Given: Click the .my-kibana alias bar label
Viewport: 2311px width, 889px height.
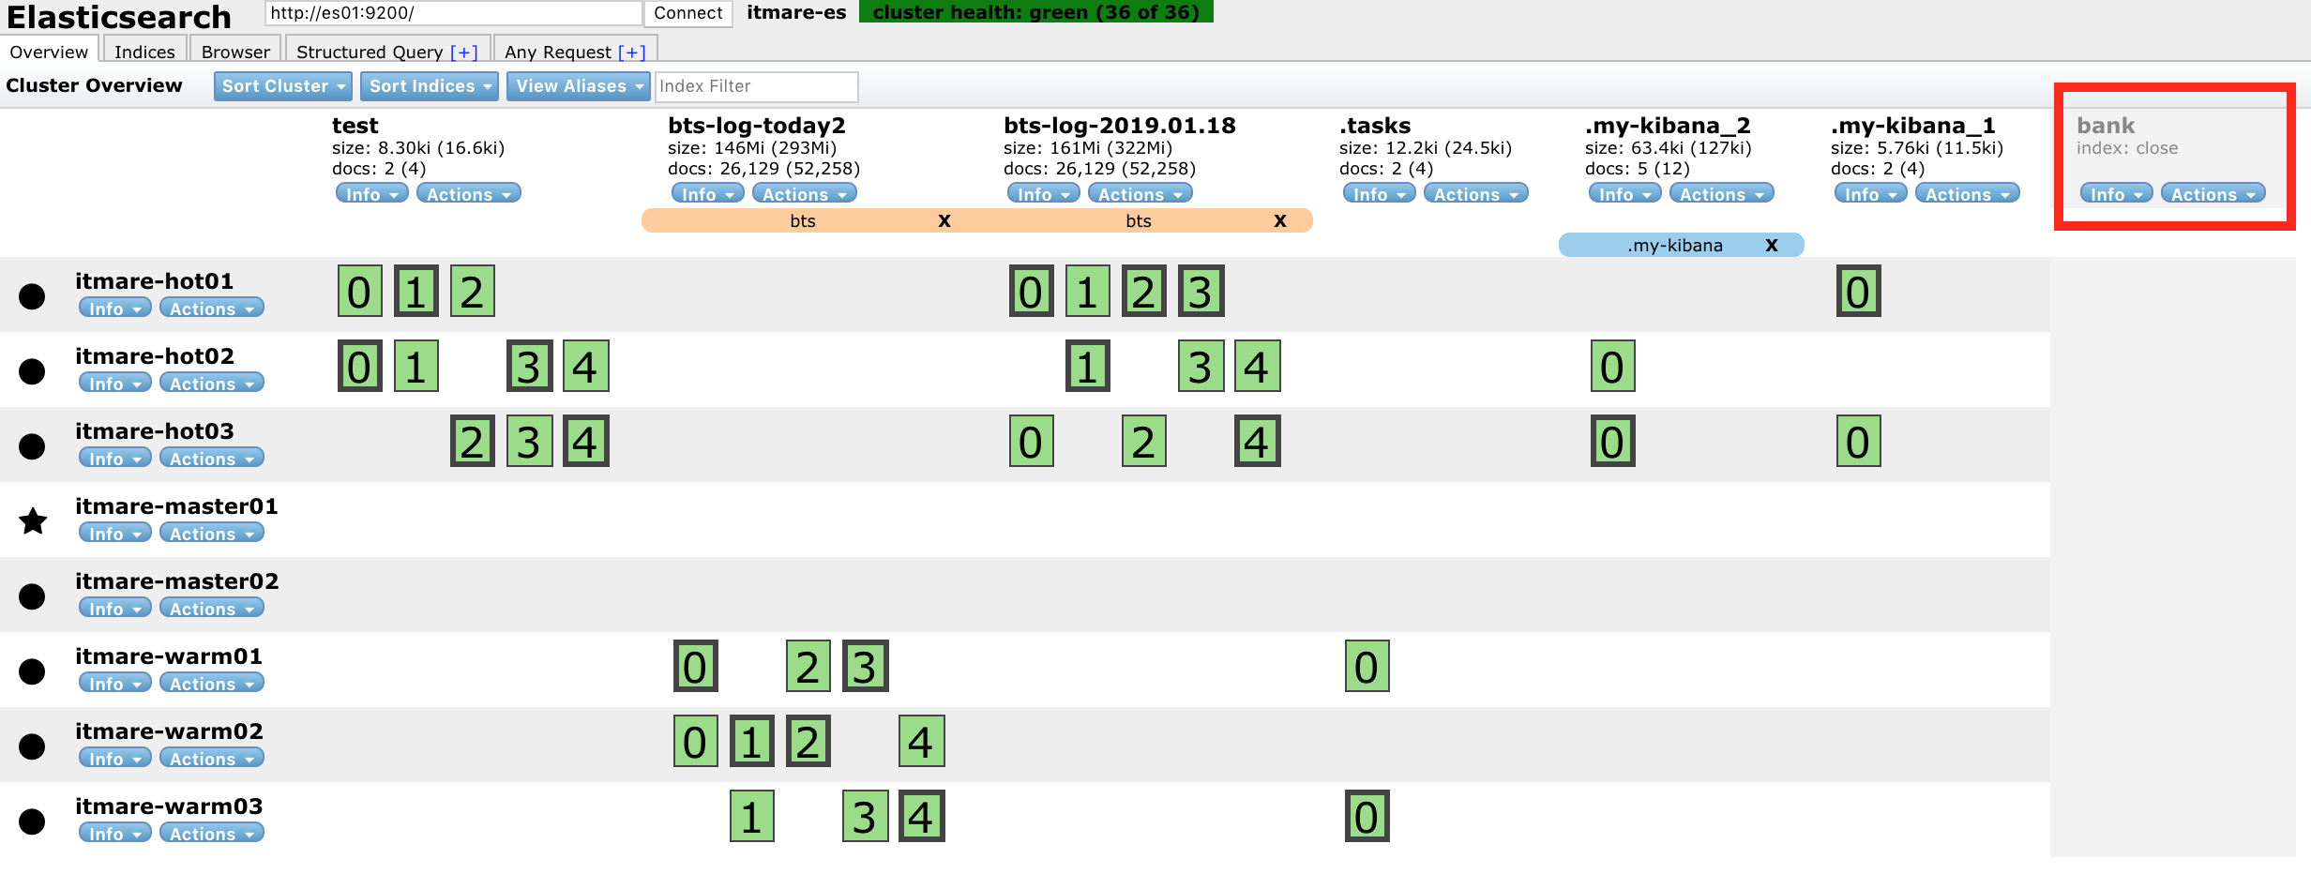Looking at the screenshot, I should [1675, 245].
